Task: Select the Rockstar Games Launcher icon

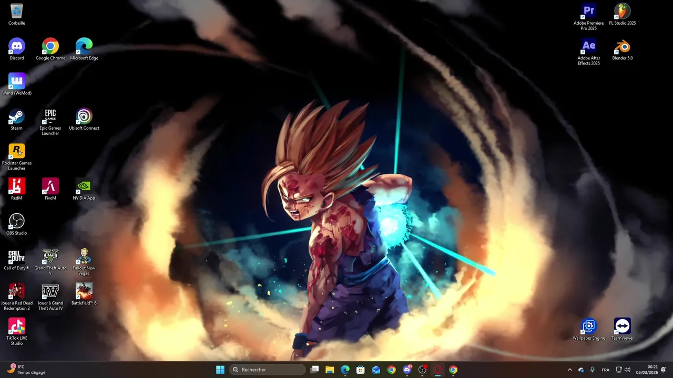Action: click(17, 157)
